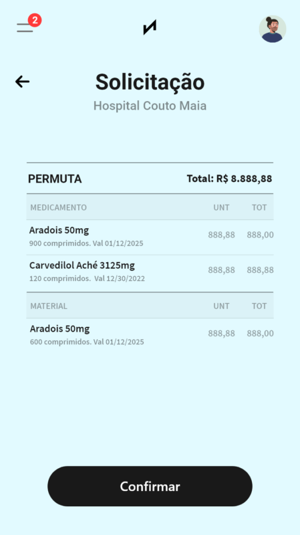300x535 pixels.
Task: Click UNT header in medicamento table
Action: click(221, 207)
